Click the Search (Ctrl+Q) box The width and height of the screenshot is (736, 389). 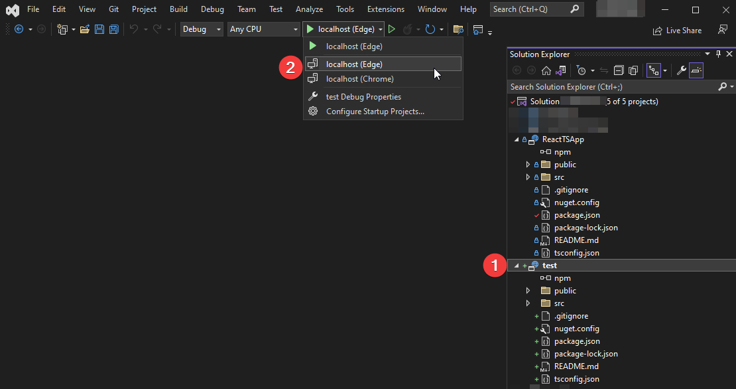536,9
